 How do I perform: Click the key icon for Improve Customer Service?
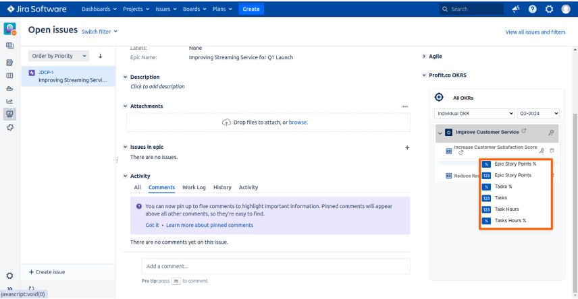[551, 133]
